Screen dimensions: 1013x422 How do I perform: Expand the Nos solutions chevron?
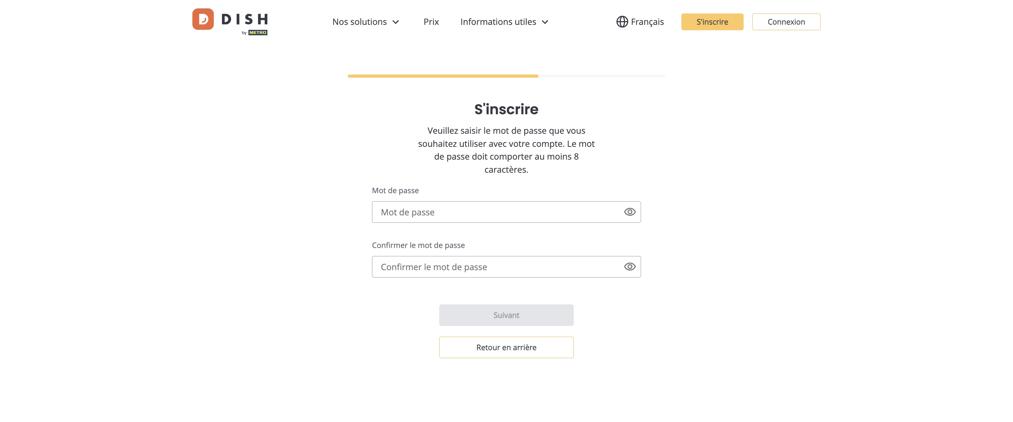coord(396,22)
